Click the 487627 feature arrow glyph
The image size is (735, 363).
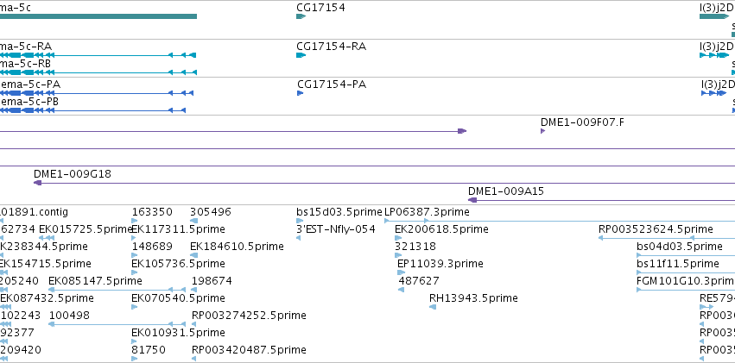click(401, 290)
